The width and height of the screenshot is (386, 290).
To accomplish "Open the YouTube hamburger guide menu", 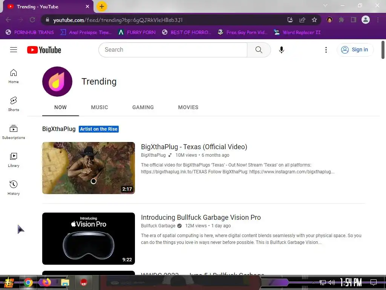I will (14, 50).
